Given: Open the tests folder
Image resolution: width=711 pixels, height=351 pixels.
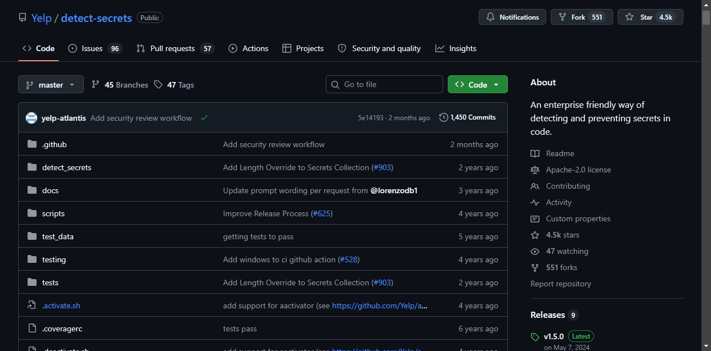Looking at the screenshot, I should click(50, 282).
